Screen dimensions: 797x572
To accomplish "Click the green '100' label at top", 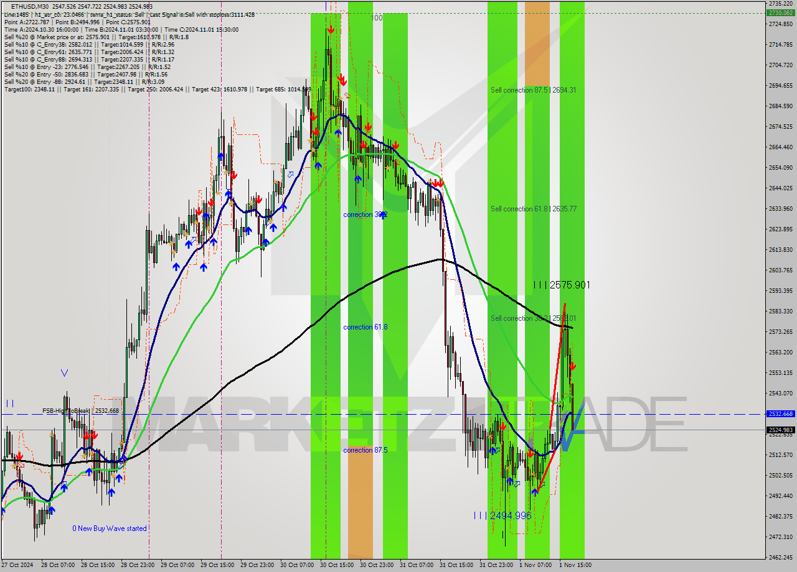I will coord(377,18).
